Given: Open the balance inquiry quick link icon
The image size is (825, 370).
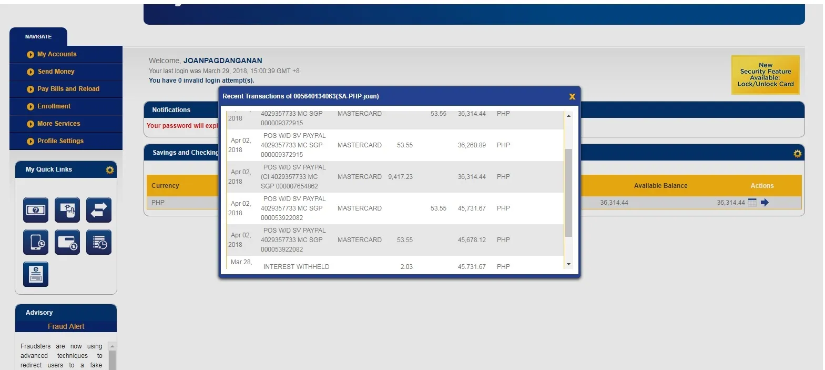Looking at the screenshot, I should point(36,210).
